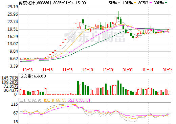
Task: Click the RSI_B:55.31 indicator label
Action: (55, 100)
